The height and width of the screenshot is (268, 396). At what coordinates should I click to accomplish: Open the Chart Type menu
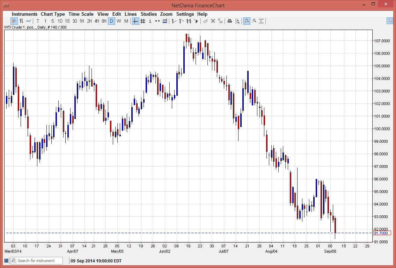pyautogui.click(x=53, y=14)
